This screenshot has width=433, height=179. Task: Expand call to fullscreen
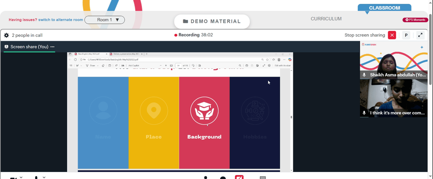click(x=420, y=35)
